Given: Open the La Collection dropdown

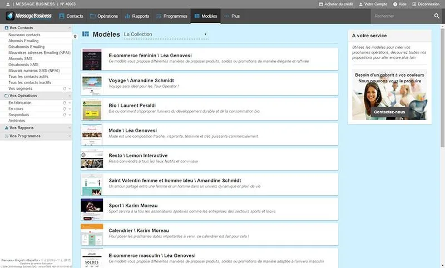Looking at the screenshot, I should [166, 34].
